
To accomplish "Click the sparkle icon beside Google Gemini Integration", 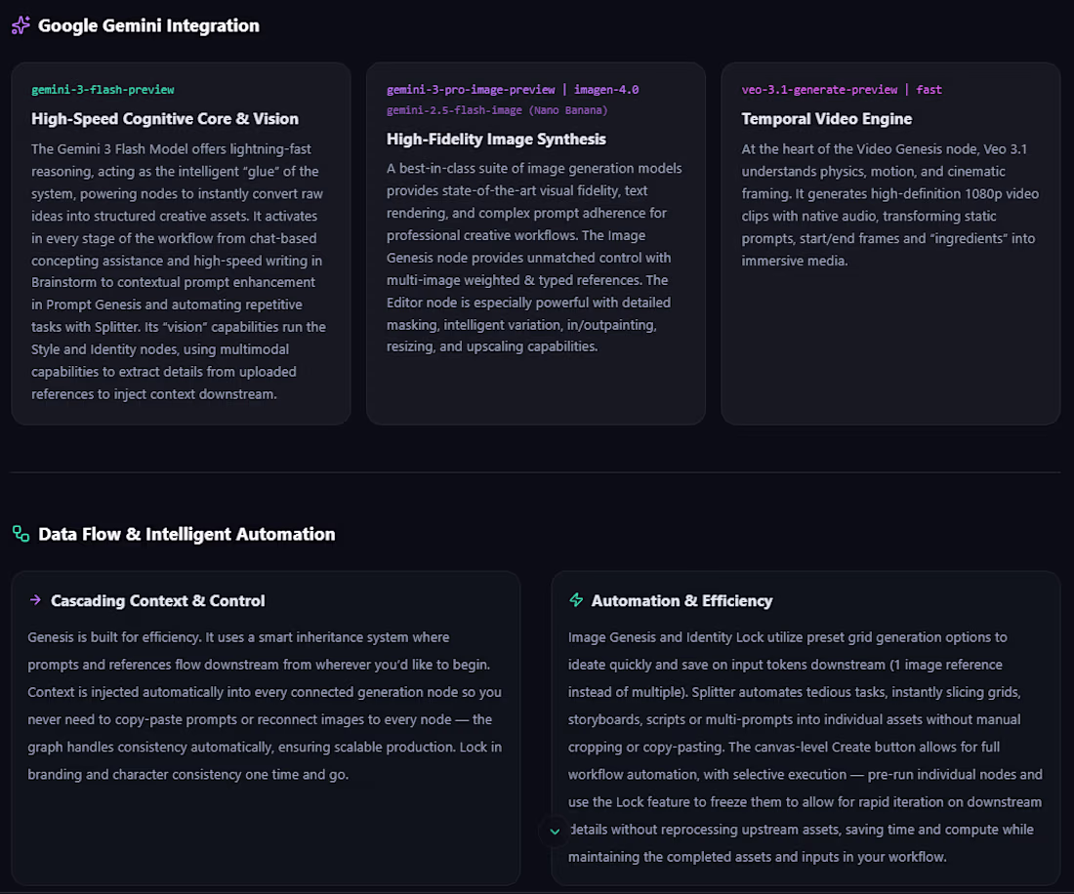I will (x=21, y=25).
